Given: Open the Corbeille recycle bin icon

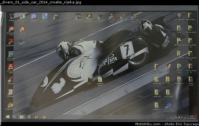Looking at the screenshot, I should click(12, 17).
